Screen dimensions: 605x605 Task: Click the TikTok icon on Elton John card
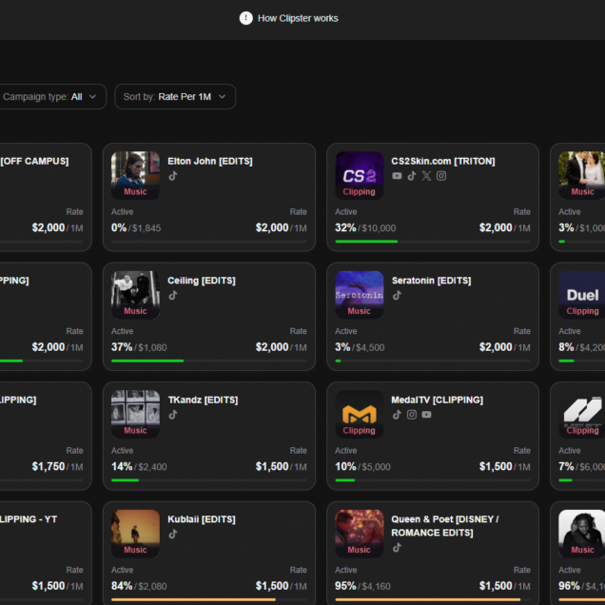click(x=173, y=176)
